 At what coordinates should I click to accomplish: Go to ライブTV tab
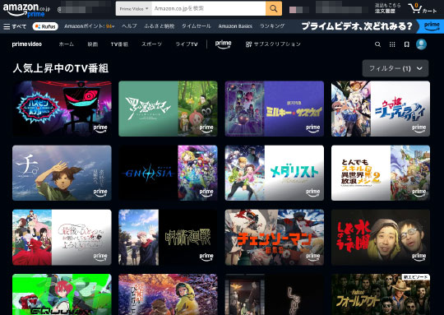tap(187, 44)
